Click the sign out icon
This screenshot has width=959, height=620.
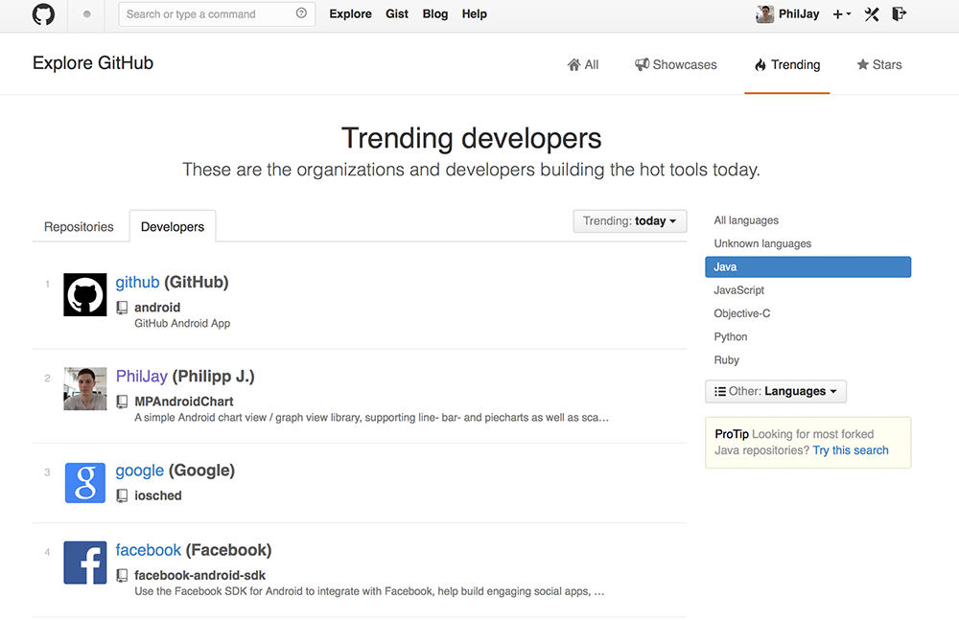(x=899, y=14)
